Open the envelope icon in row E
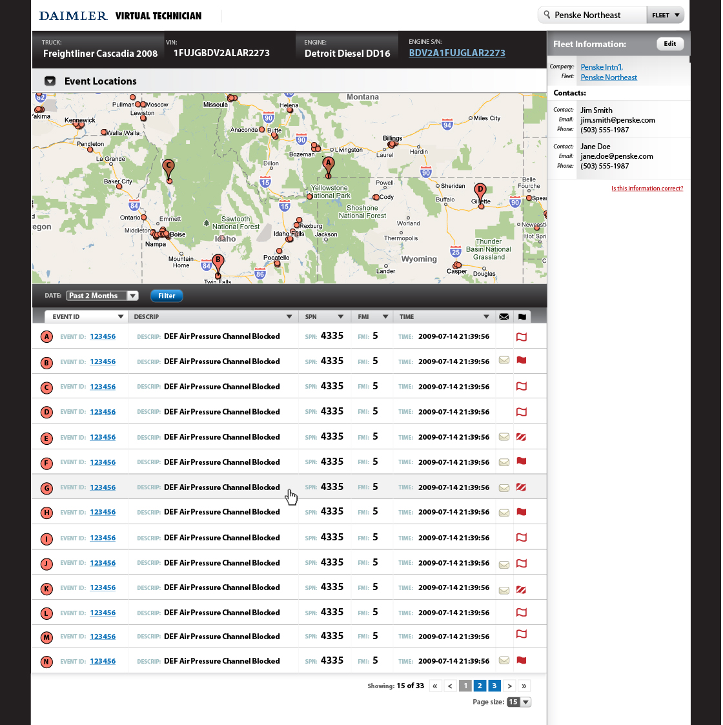The height and width of the screenshot is (725, 723). coord(504,437)
